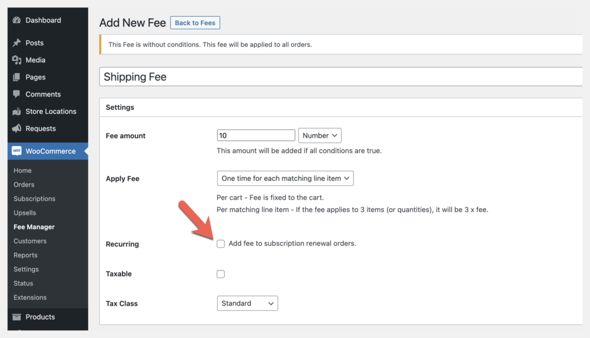This screenshot has width=590, height=338.
Task: Click the Pages sidebar icon
Action: pyautogui.click(x=16, y=77)
